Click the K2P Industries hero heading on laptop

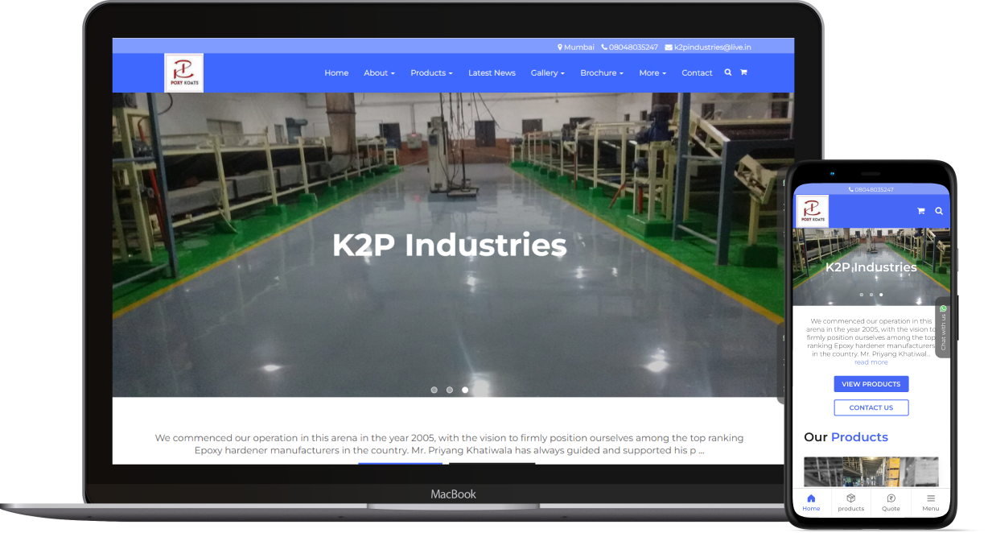click(450, 246)
